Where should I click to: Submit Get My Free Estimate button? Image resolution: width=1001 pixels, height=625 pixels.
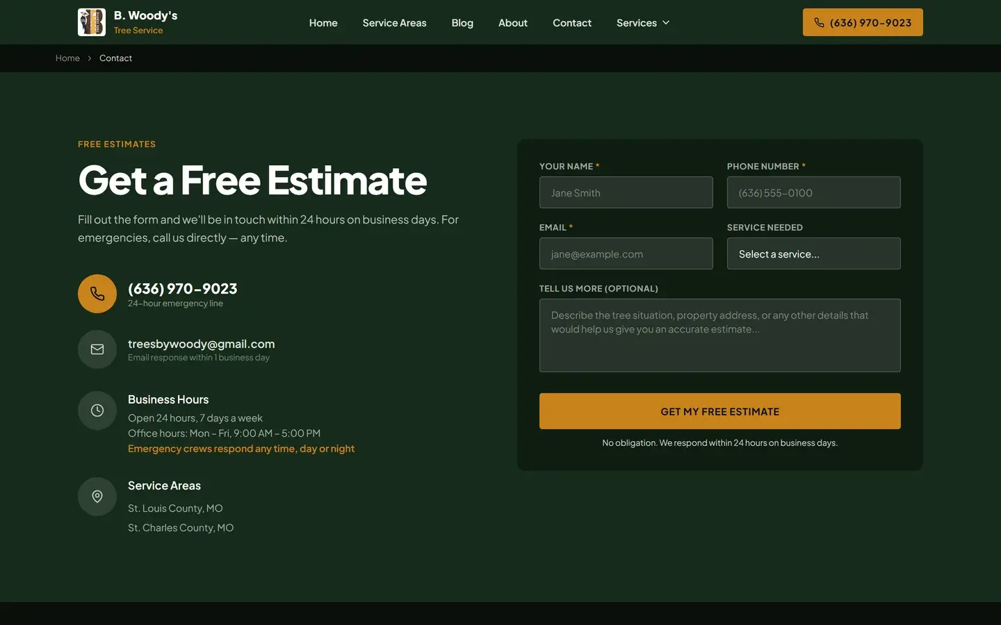point(720,411)
